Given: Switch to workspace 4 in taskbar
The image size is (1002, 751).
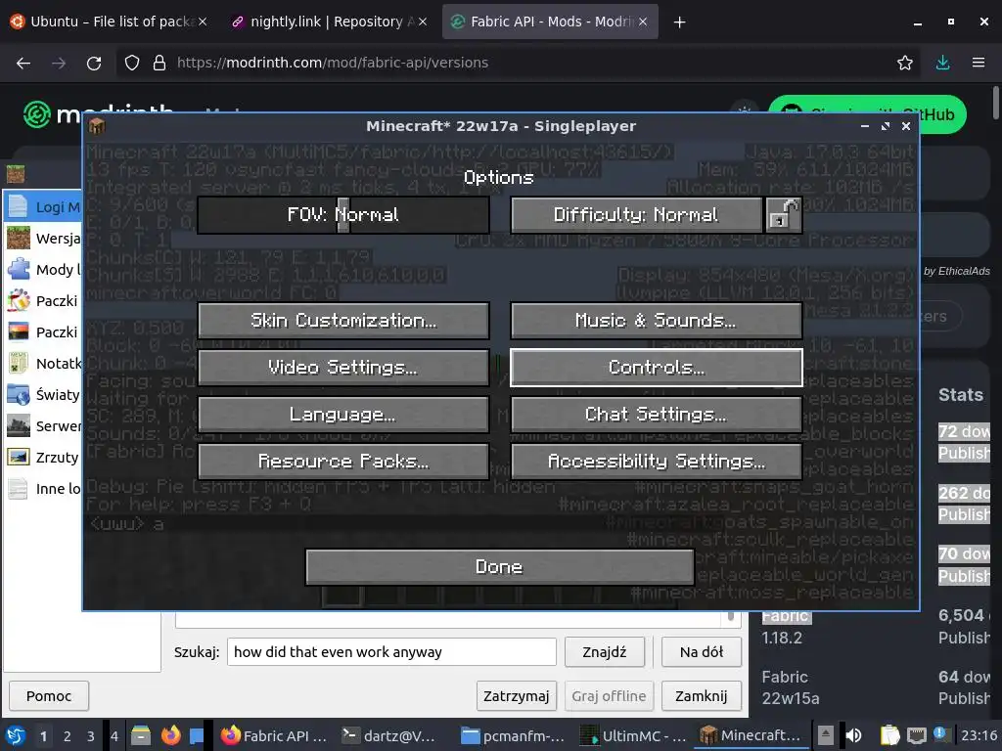Looking at the screenshot, I should [114, 736].
